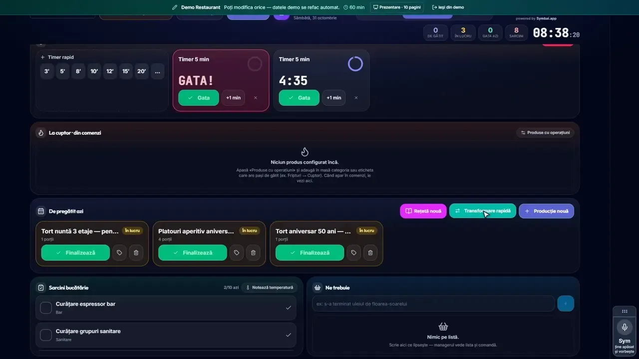Click the pencil icon next to Demo Restaurant

175,7
